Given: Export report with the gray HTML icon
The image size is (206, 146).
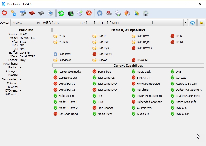Looking at the screenshot, I should [x=41, y=13].
